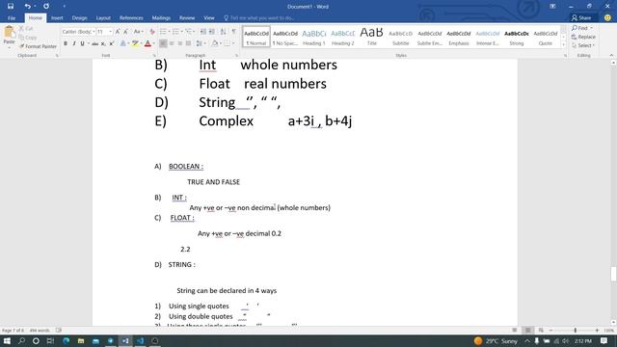The image size is (617, 347).
Task: Justify the paragraph text
Action: 189,43
